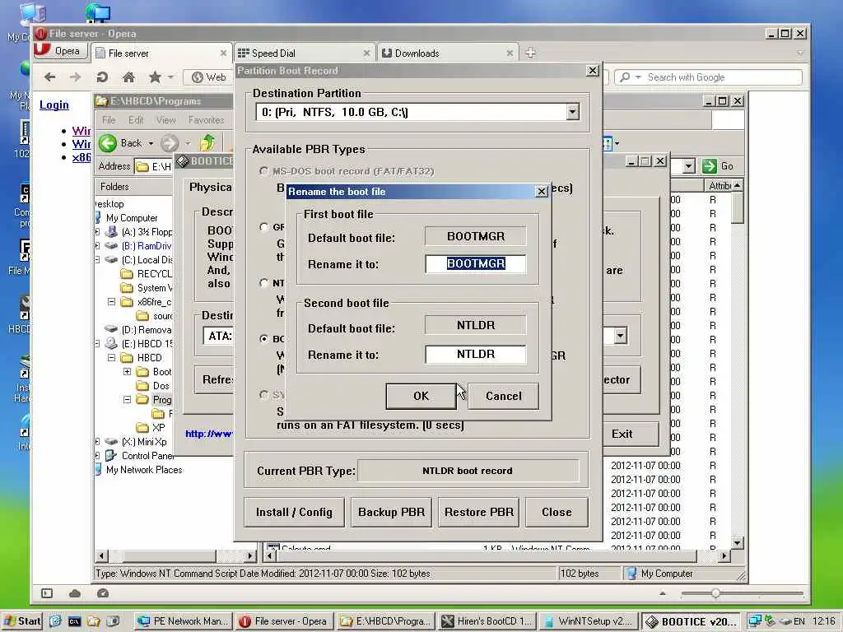
Task: Click the Backup PBR button
Action: coord(391,512)
